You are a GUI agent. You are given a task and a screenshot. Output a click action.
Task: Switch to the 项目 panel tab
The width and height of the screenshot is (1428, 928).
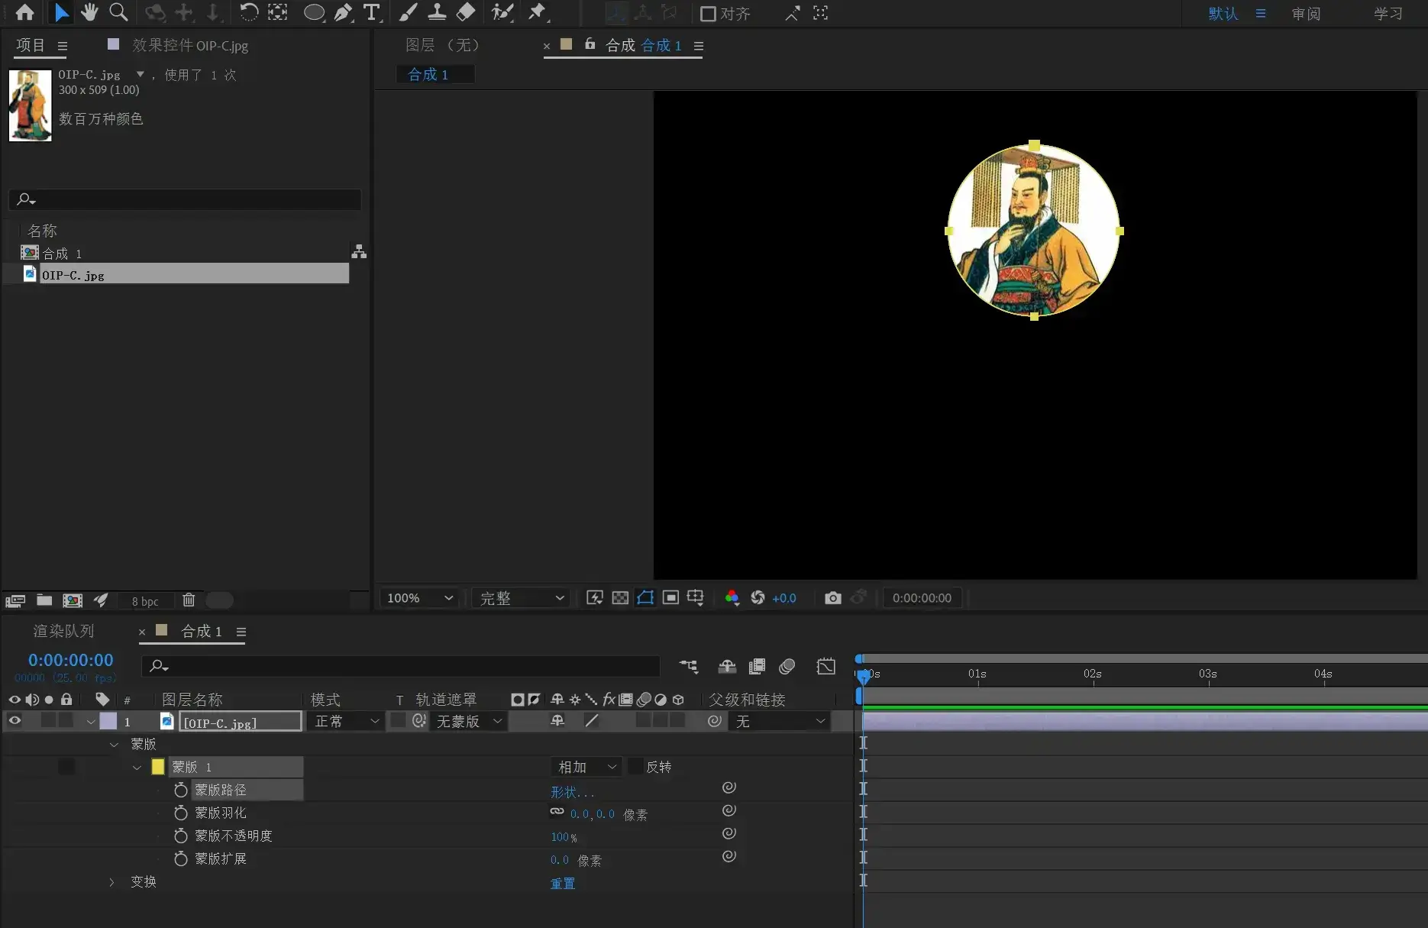click(31, 45)
